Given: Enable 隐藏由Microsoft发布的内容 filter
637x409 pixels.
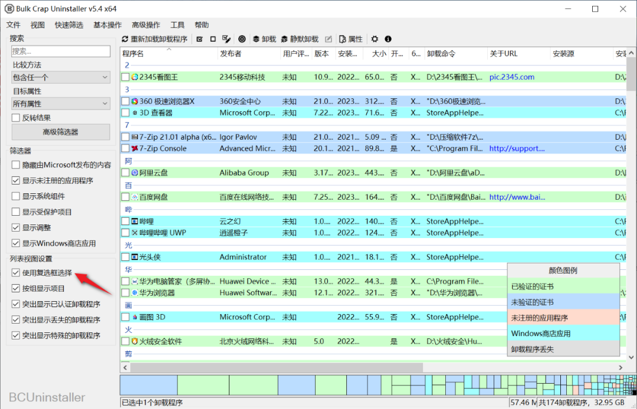Looking at the screenshot, I should point(16,165).
